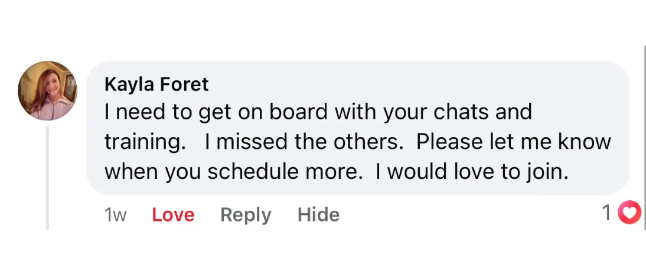
Task: Hide Kayla Foret's comment
Action: click(318, 214)
